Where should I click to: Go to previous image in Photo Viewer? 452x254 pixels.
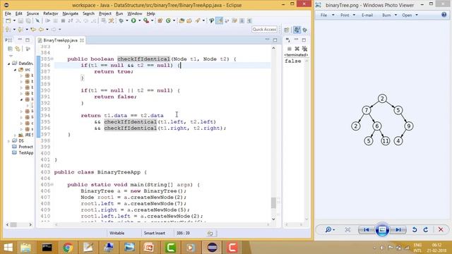pyautogui.click(x=367, y=229)
